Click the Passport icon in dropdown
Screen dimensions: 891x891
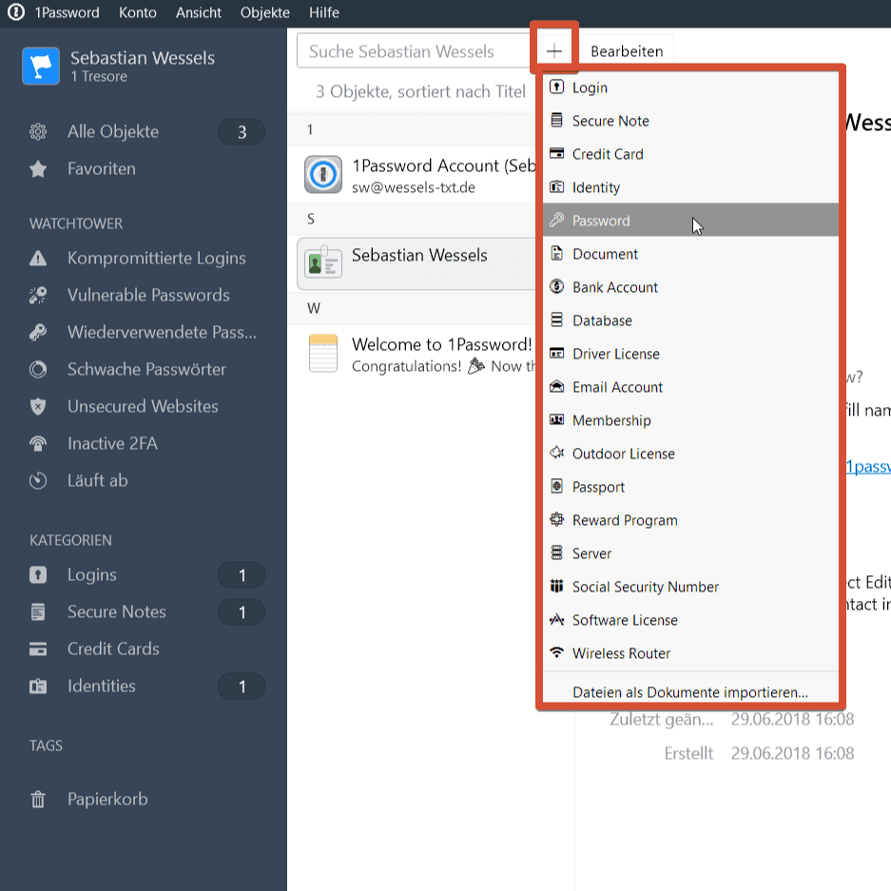pos(557,487)
